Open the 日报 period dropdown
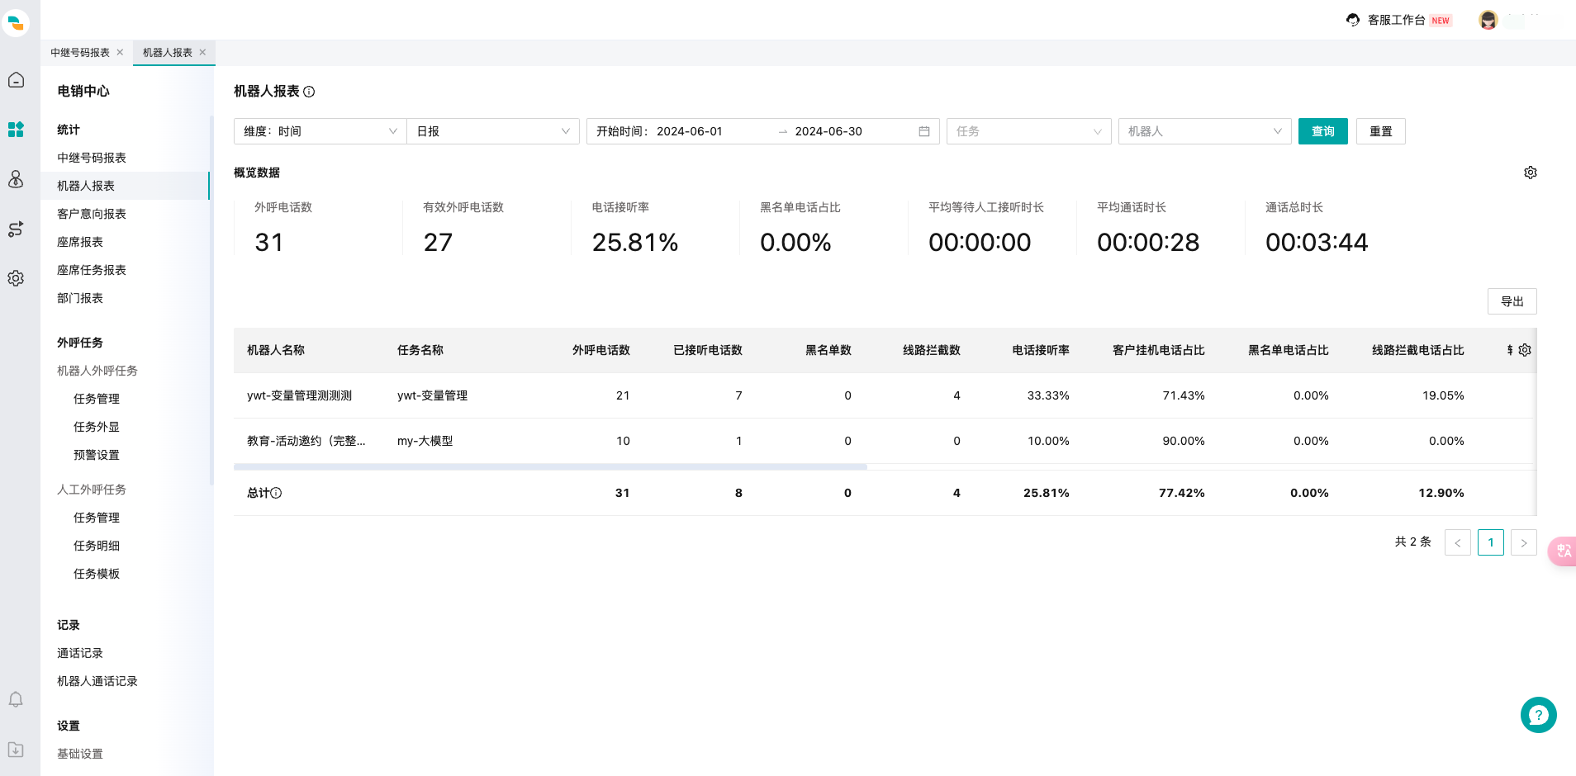 [x=493, y=131]
